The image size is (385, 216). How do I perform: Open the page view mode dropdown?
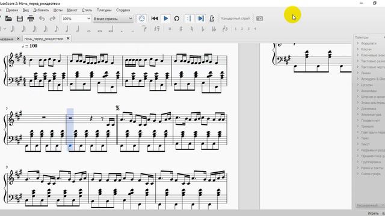pyautogui.click(x=113, y=19)
